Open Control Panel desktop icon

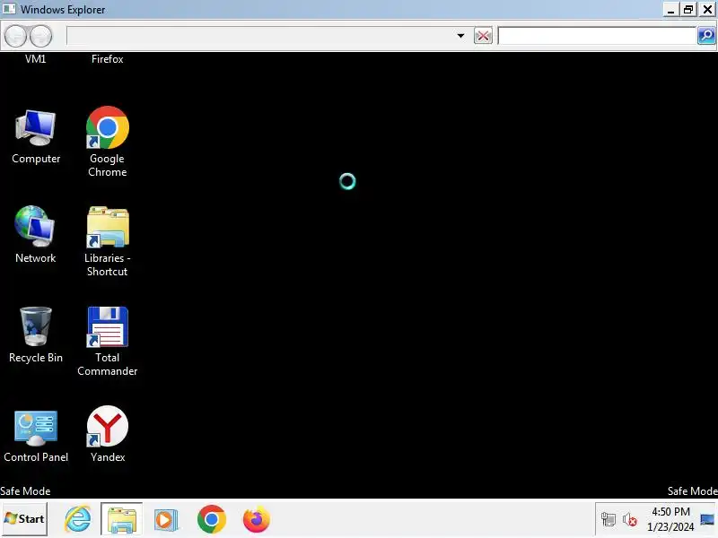tap(36, 436)
